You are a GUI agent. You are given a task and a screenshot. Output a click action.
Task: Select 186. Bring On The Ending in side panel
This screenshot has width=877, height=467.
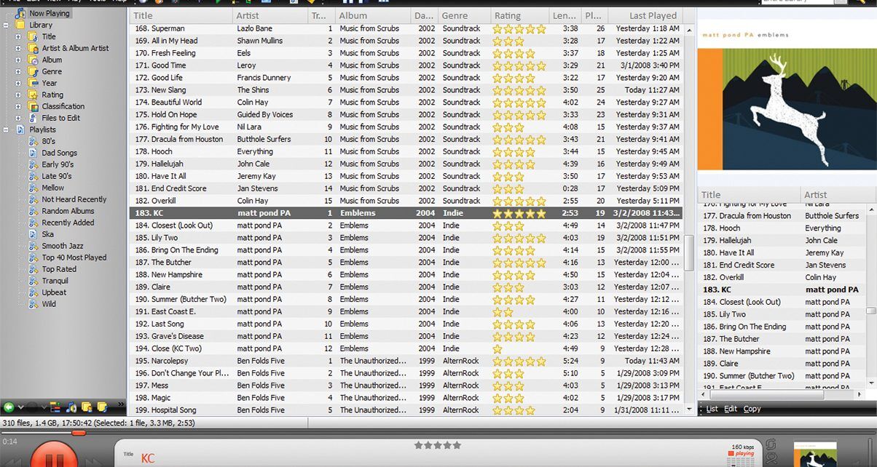(x=782, y=327)
